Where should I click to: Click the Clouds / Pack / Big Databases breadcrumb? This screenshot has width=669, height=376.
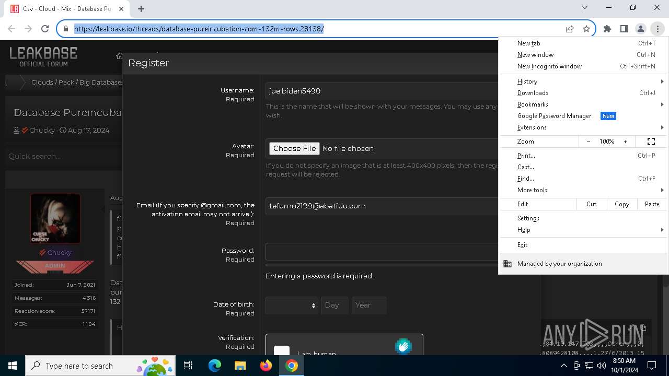(x=77, y=82)
